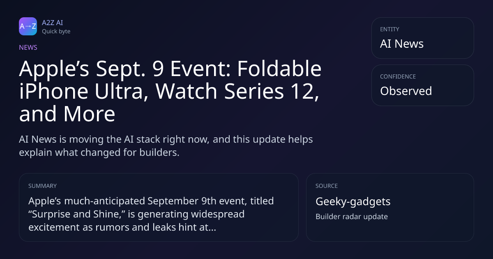Click the SOURCE label text
This screenshot has height=259, width=493.
[327, 186]
